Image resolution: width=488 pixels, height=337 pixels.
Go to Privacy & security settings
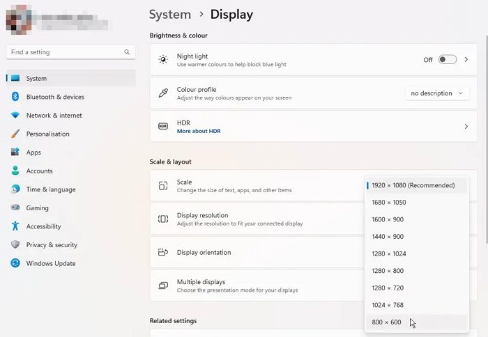pos(71,244)
